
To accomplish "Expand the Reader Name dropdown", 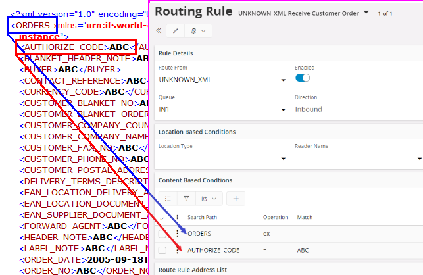I will coord(420,159).
